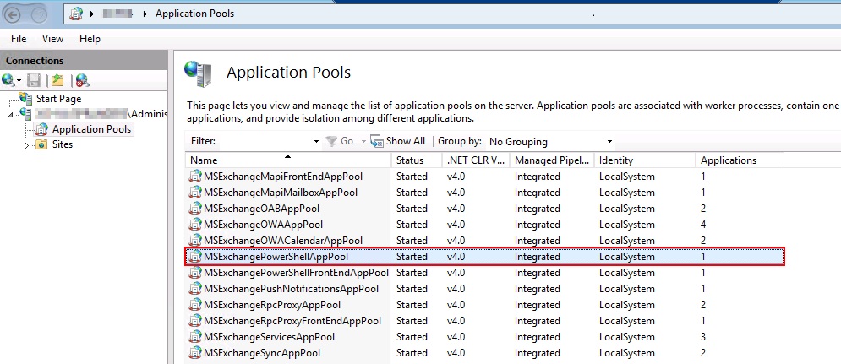
Task: Click icon of MSExchangePowerShellAppPool
Action: 195,257
